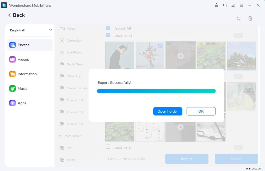
Task: Click the Open Folder button
Action: (168, 111)
